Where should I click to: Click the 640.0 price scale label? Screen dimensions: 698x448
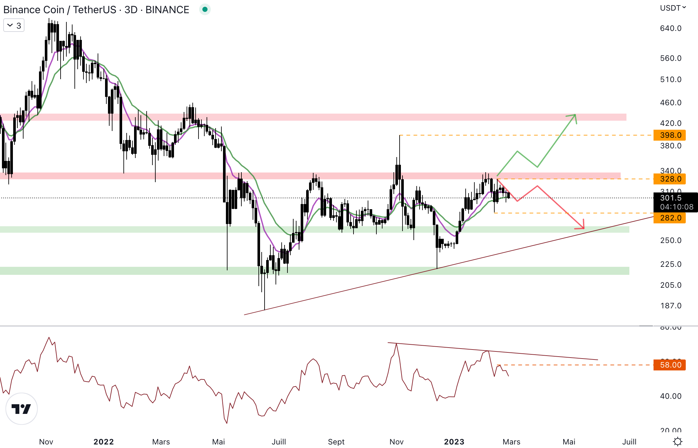pos(671,28)
